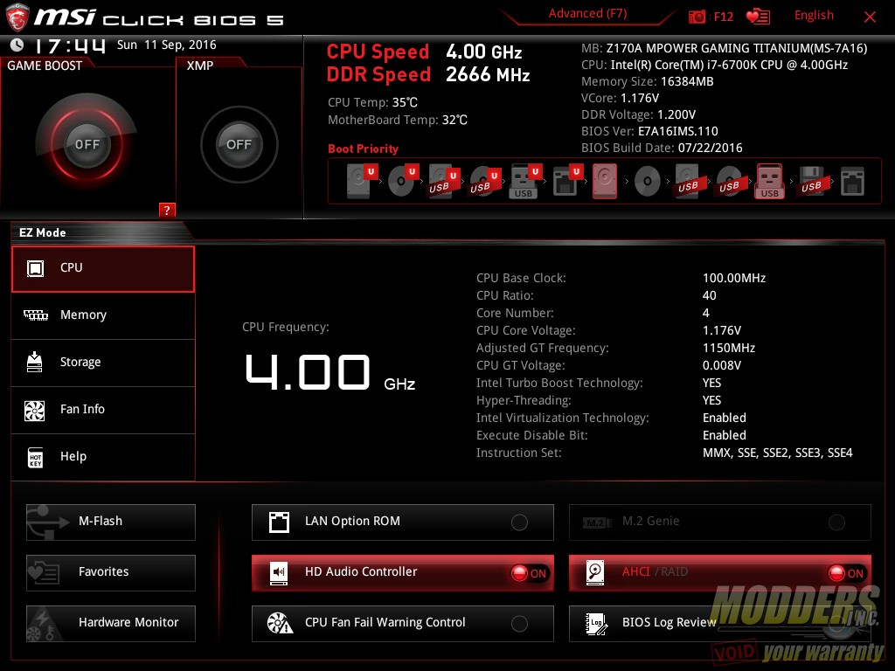Select the highlighted legacy hard disk boot device
This screenshot has width=895, height=671.
pos(605,181)
